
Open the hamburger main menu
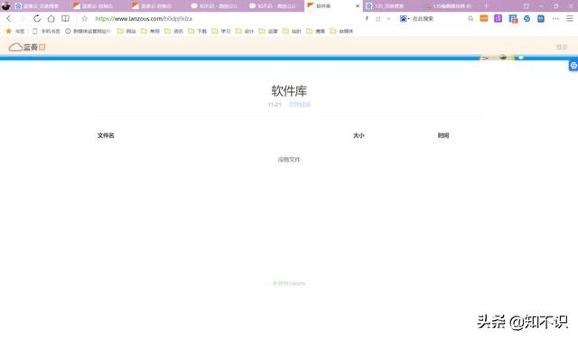pos(570,18)
